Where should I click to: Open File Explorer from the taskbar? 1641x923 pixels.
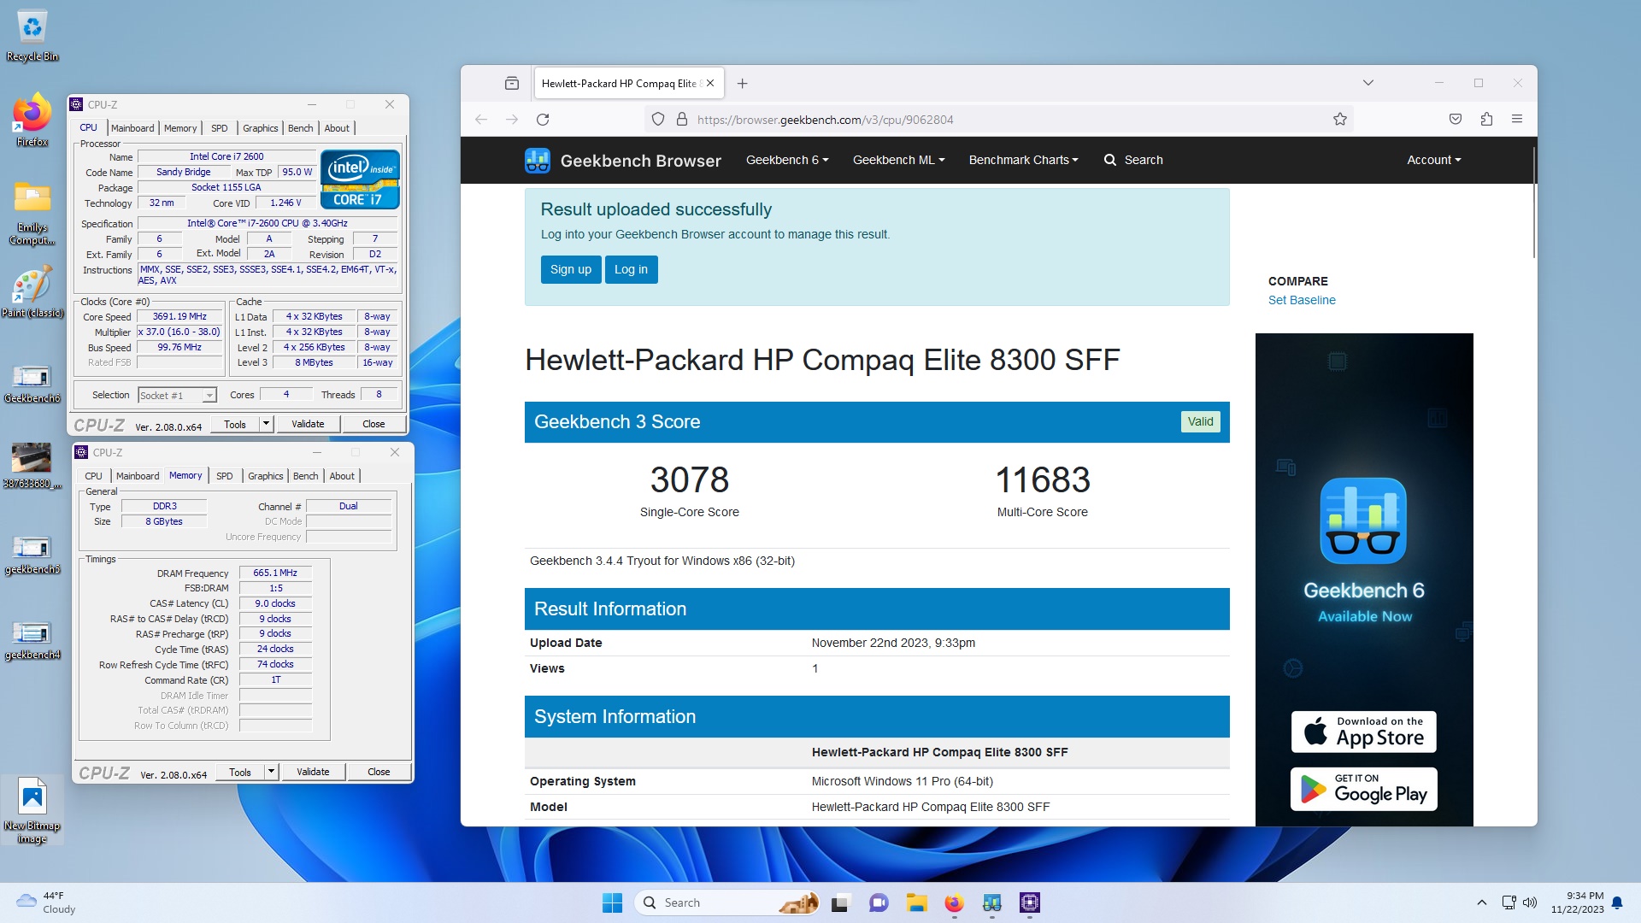[917, 902]
